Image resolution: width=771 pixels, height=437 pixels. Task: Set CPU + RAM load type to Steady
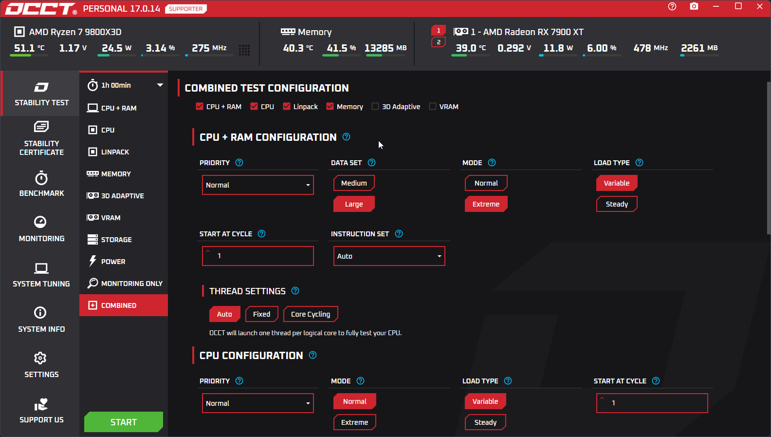pyautogui.click(x=617, y=204)
